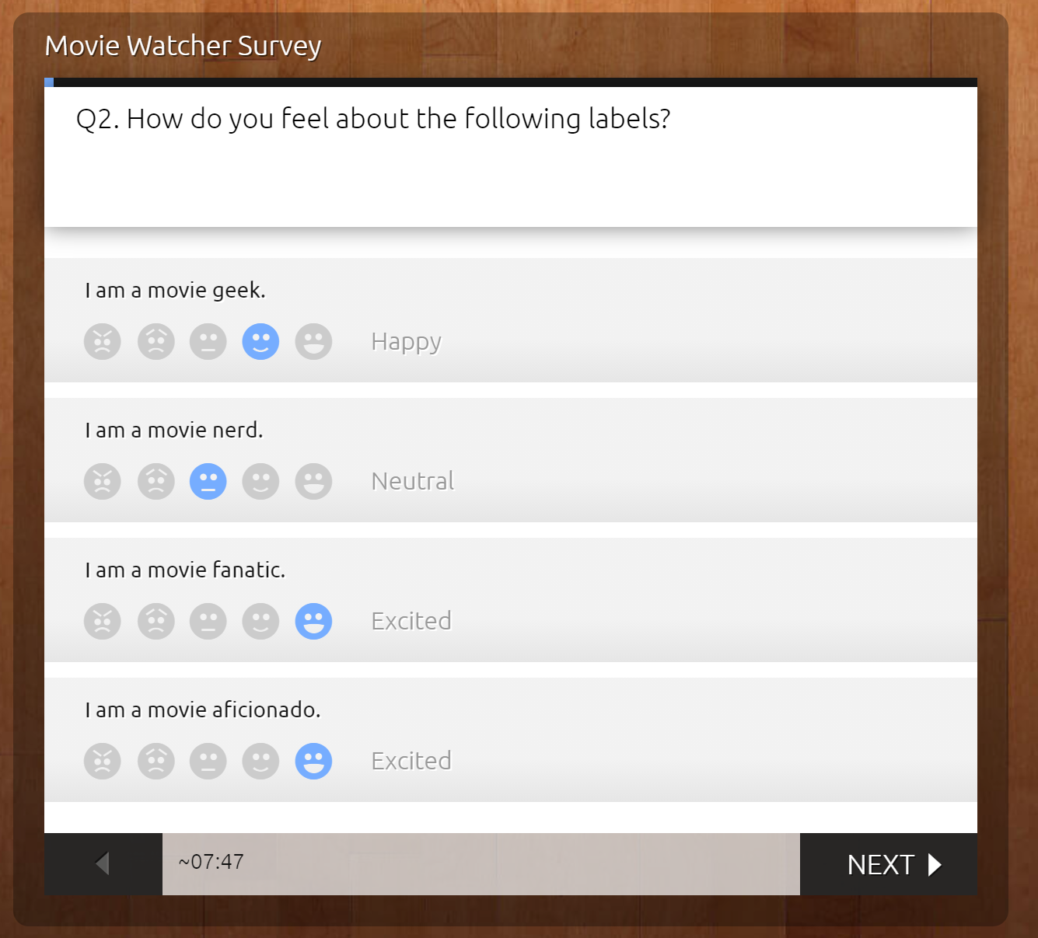Viewport: 1038px width, 938px height.
Task: Click the survey progress bar at top
Action: [510, 82]
